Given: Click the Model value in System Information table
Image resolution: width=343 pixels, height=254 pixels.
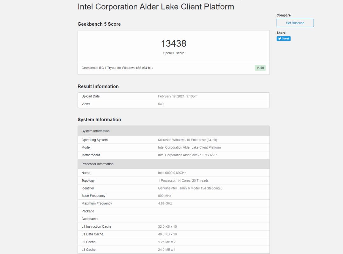Looking at the screenshot, I should coord(189,147).
